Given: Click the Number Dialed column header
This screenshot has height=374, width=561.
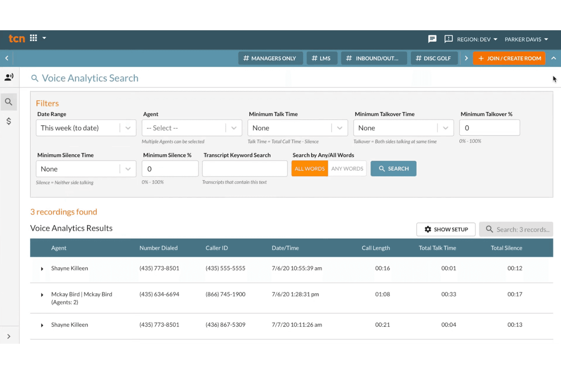Looking at the screenshot, I should coord(158,248).
